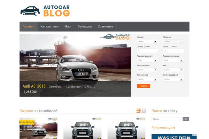Switch catalog to list view
The image size is (209, 139).
tap(144, 111)
